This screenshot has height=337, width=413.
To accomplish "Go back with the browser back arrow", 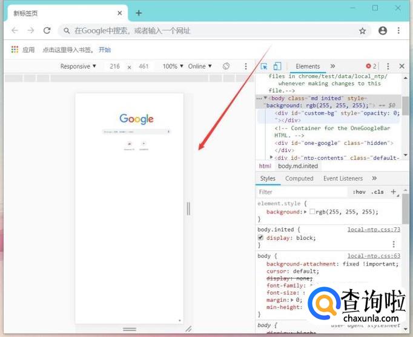I will 15,30.
